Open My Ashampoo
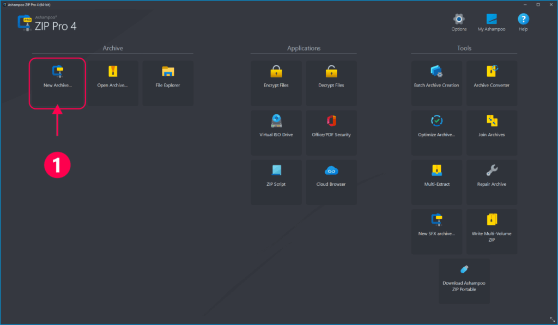This screenshot has width=558, height=325. coord(492,22)
